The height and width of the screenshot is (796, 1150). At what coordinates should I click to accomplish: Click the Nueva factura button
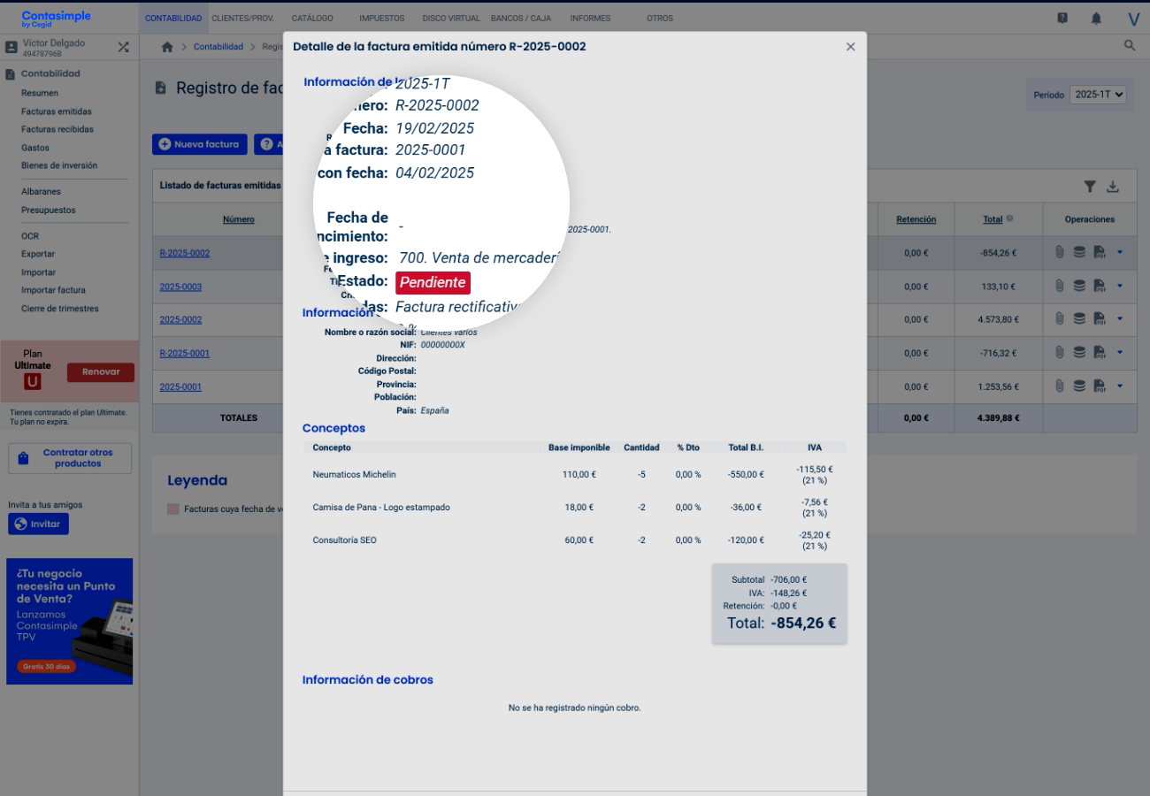[200, 144]
